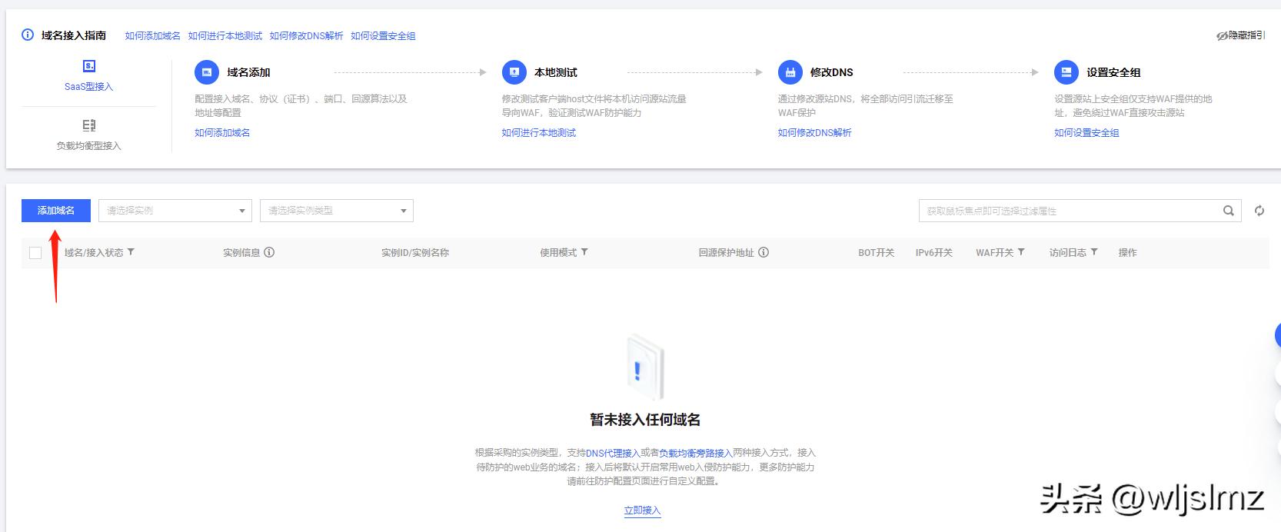Click the info icon beside 域名接入指南
This screenshot has height=532, width=1281.
tap(28, 35)
